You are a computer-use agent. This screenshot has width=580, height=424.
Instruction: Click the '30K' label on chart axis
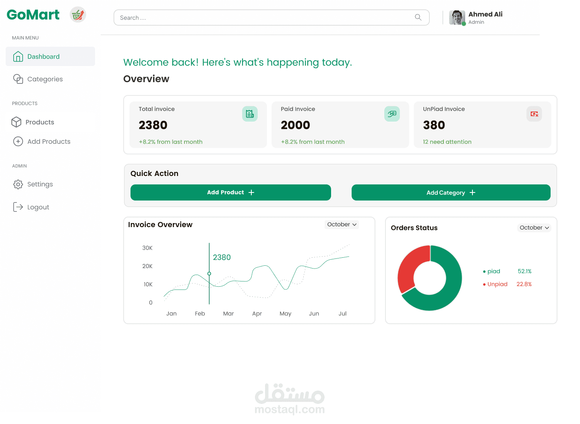click(x=147, y=248)
